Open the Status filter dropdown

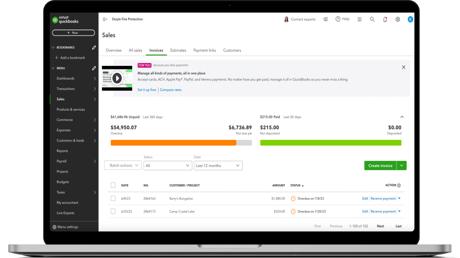tap(168, 165)
